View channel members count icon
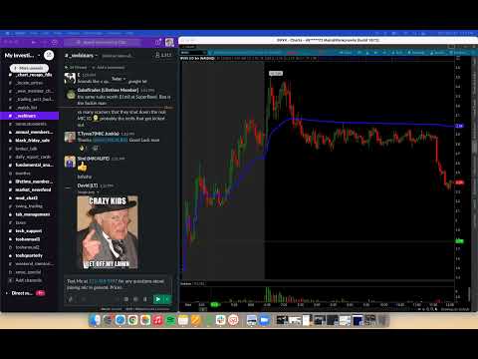The image size is (478, 359). click(x=163, y=55)
